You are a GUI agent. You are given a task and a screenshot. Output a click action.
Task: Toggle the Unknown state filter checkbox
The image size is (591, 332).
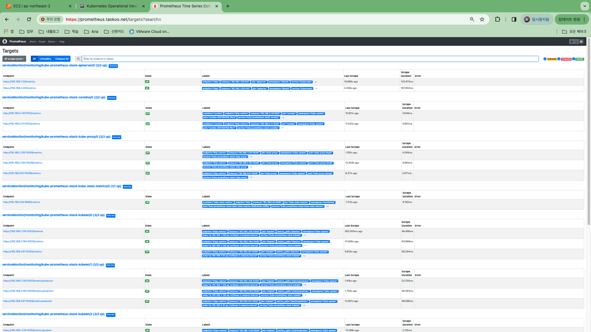tap(545, 59)
